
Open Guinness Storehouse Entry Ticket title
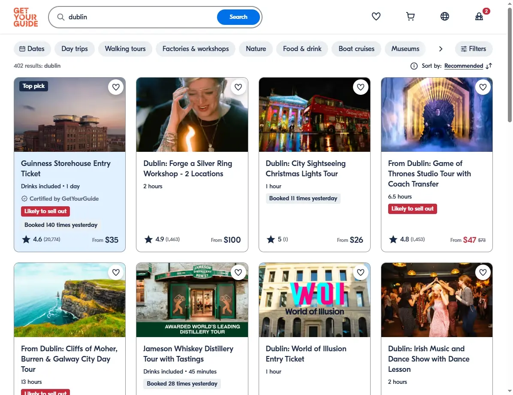[x=66, y=169]
